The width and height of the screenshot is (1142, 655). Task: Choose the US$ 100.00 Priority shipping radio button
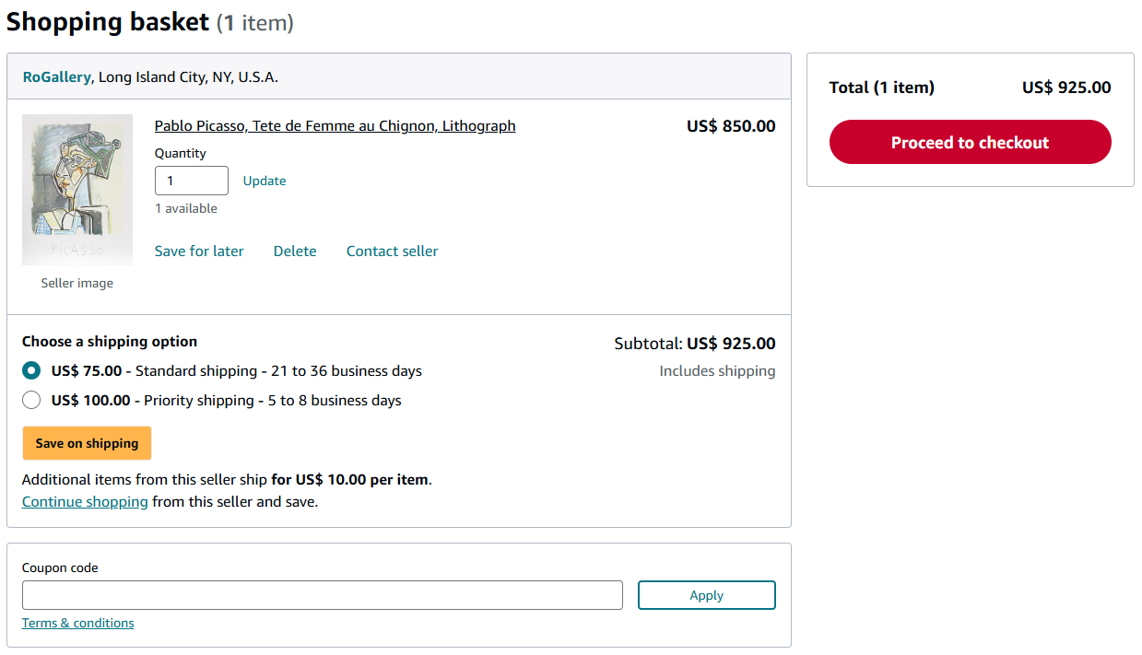[31, 400]
